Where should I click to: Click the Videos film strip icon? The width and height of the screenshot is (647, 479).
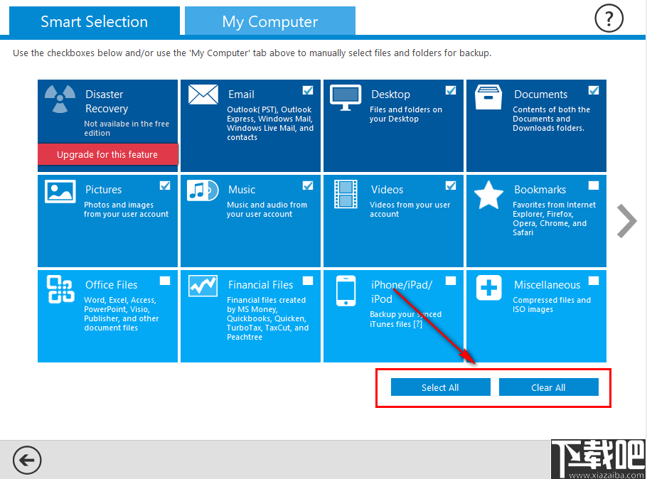pos(346,194)
